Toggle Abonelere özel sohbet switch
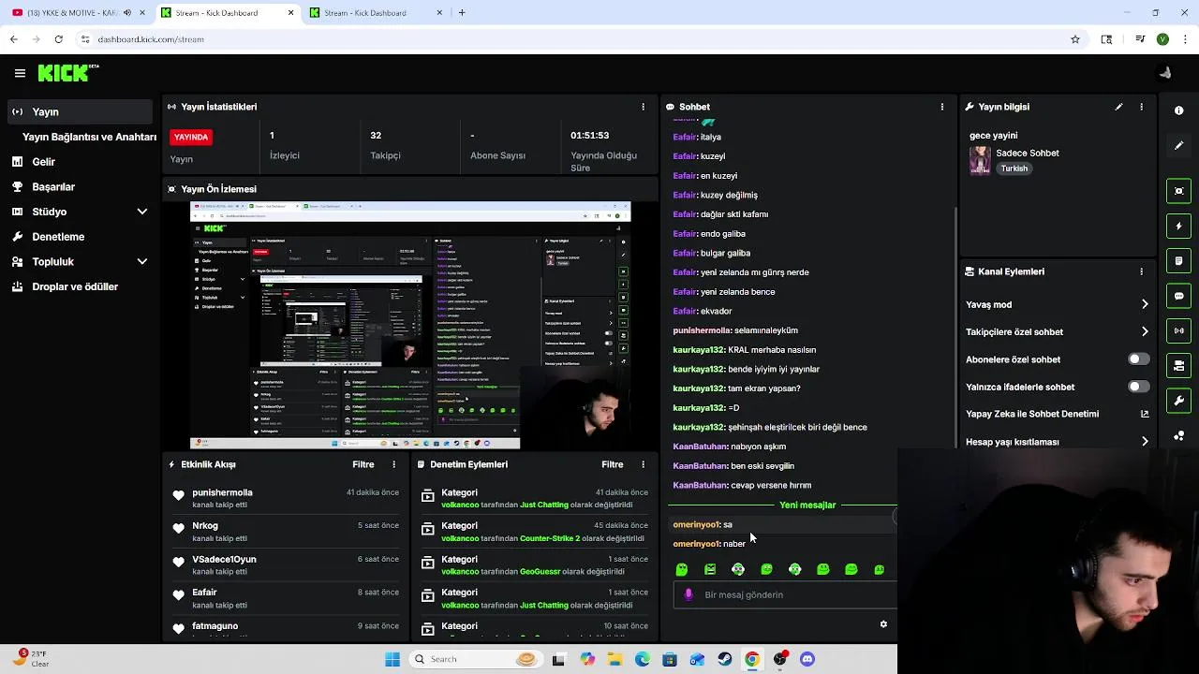This screenshot has height=674, width=1199. coord(1138,359)
